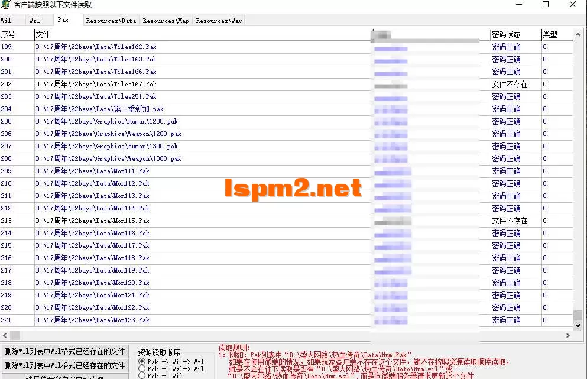The image size is (587, 379).
Task: Click type value 0 in row 215
Action: click(544, 245)
